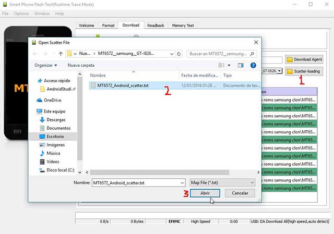Click the file list horizontal scrollbar thumb

[160, 172]
